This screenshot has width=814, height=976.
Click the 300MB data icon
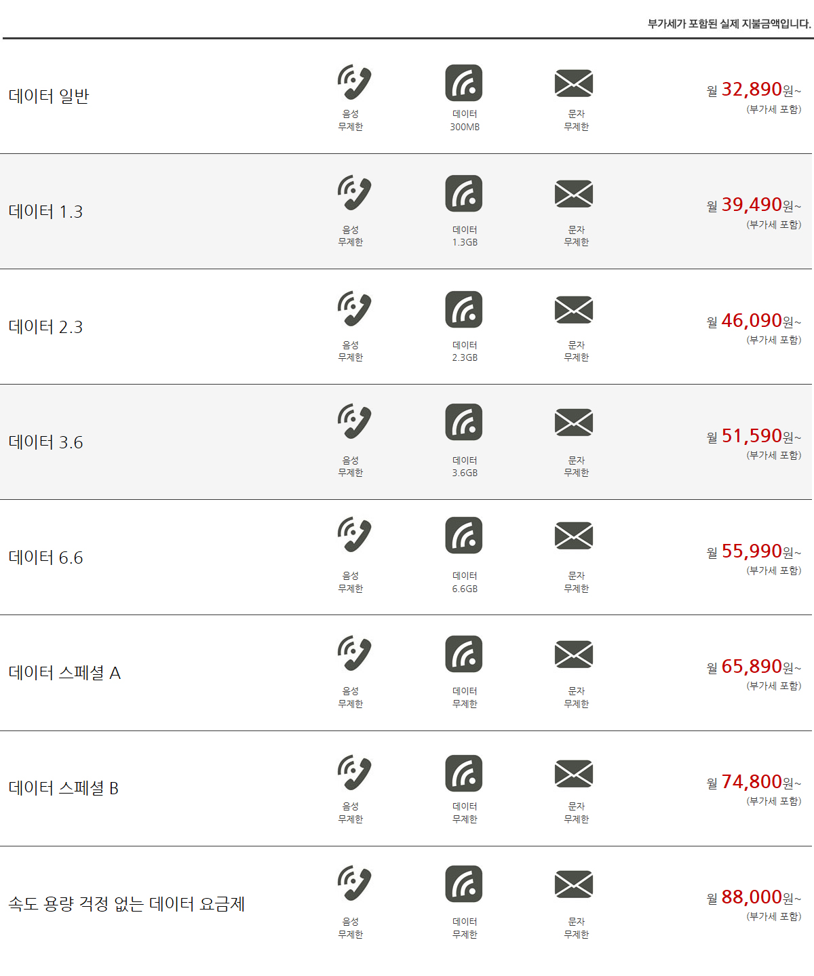coord(464,83)
